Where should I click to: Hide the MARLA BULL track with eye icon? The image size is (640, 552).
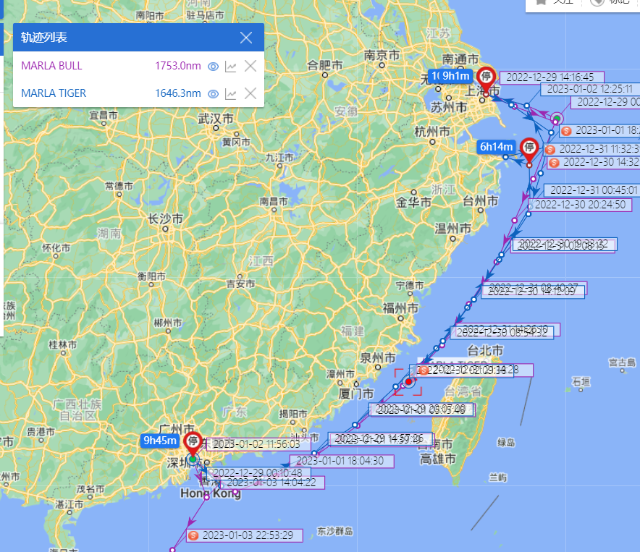(x=213, y=67)
